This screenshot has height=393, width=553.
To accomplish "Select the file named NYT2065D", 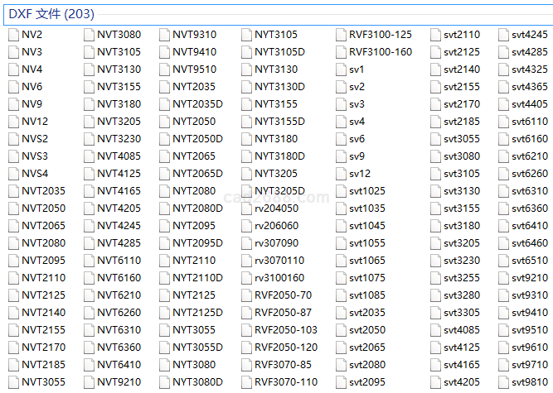I will click(197, 174).
